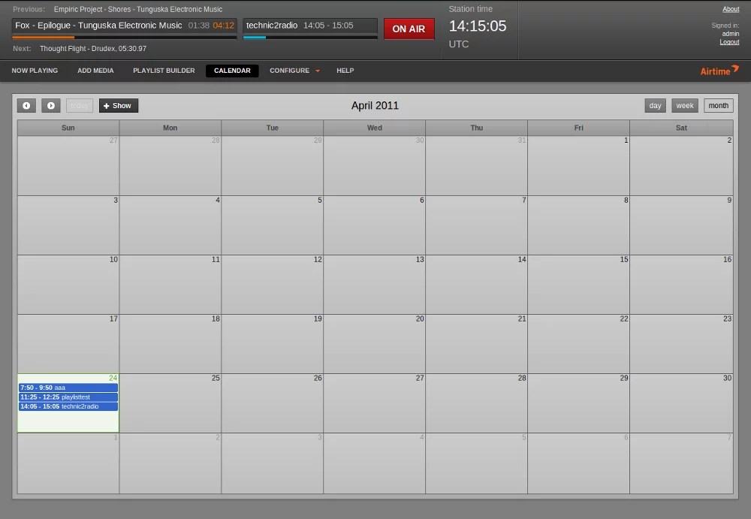Viewport: 751px width, 519px height.
Task: Expand the Configure dropdown menu
Action: coord(294,71)
